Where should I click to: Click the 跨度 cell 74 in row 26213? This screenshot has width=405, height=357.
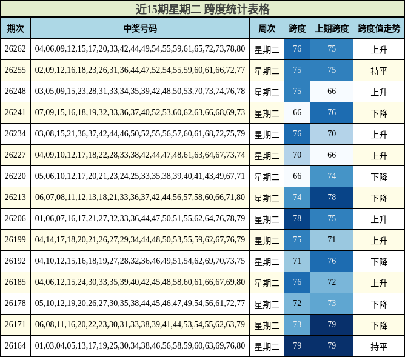[297, 198]
